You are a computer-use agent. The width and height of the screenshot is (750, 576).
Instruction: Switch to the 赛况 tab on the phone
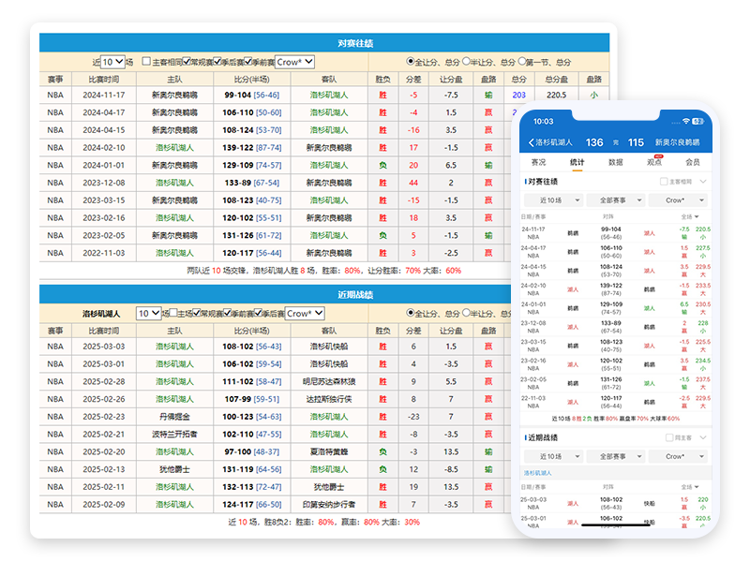pyautogui.click(x=538, y=162)
